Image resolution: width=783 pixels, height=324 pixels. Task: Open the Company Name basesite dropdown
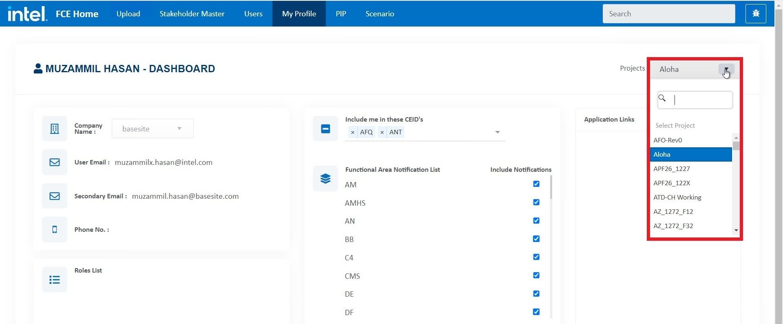pyautogui.click(x=153, y=129)
